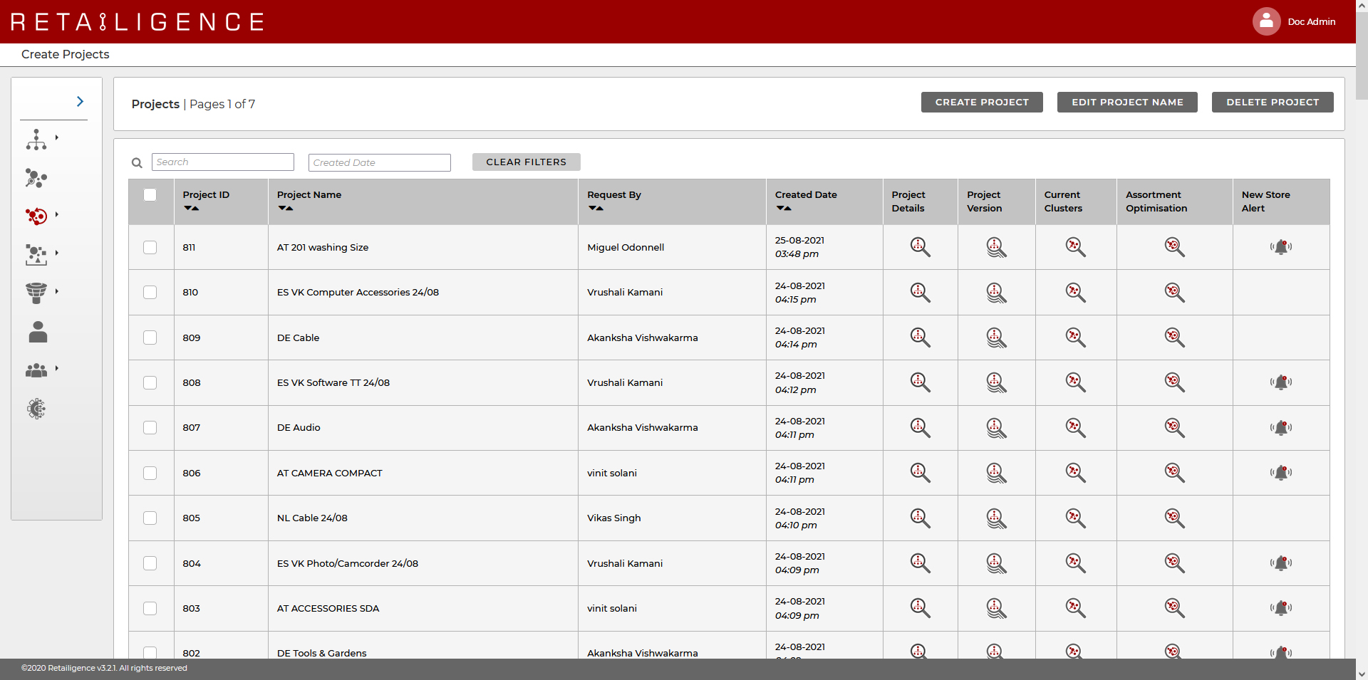Check the box for project 811
Viewport: 1368px width, 680px height.
(x=150, y=247)
